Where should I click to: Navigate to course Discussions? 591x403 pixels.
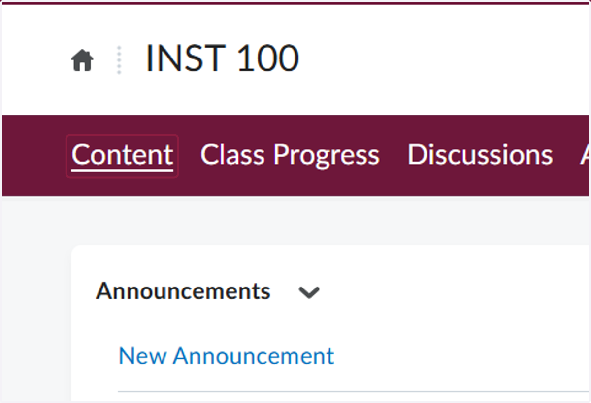pyautogui.click(x=480, y=155)
